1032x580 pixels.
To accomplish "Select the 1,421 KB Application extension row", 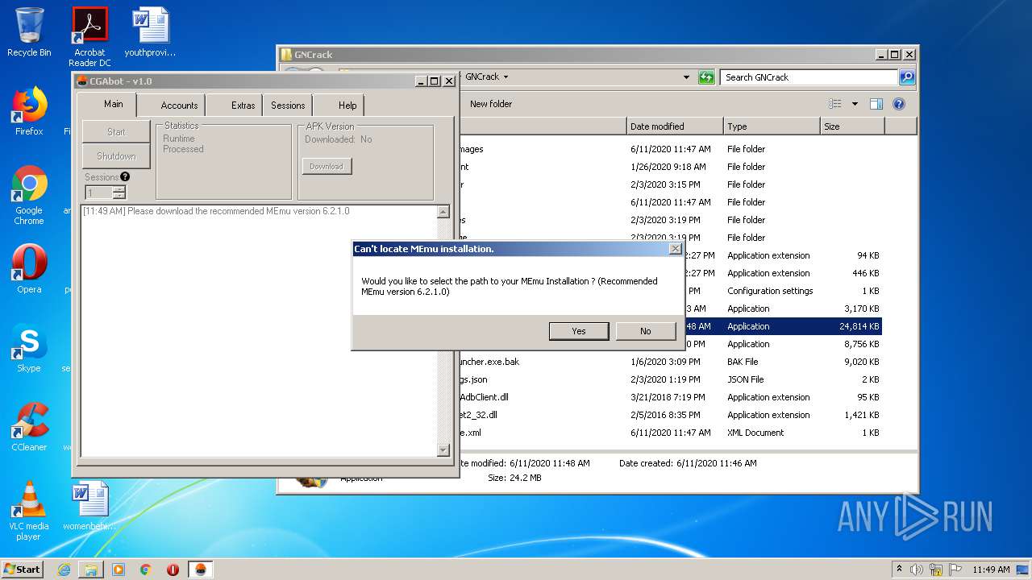I will tap(671, 415).
